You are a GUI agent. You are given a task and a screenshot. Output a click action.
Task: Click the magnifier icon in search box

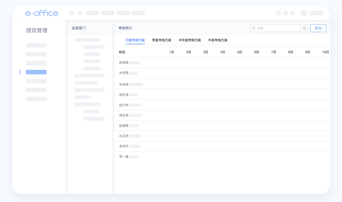pos(254,28)
